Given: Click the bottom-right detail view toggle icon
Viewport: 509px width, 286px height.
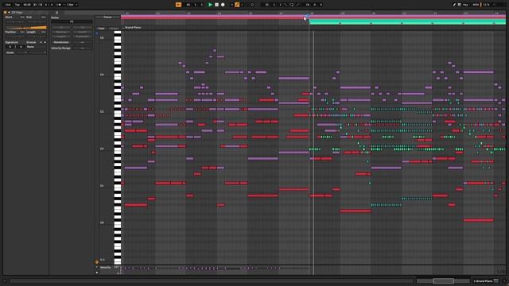Looking at the screenshot, I should click(504, 280).
